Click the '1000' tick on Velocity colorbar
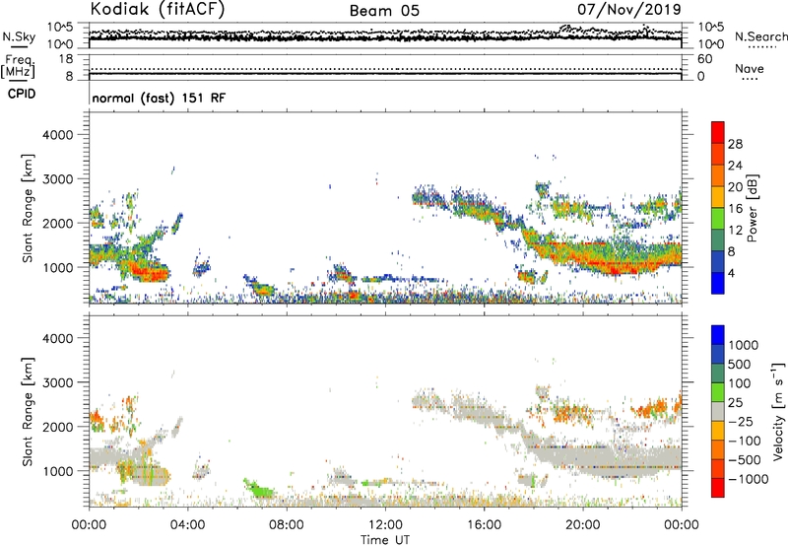The height and width of the screenshot is (546, 788). click(743, 345)
